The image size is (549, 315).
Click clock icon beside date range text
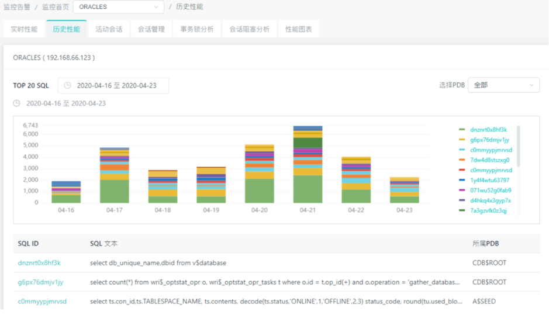click(x=17, y=103)
